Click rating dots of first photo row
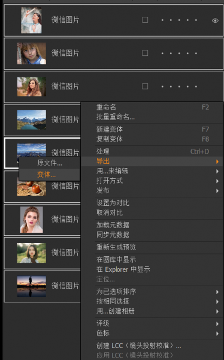Screen dimensions: 224x360 [179, 20]
